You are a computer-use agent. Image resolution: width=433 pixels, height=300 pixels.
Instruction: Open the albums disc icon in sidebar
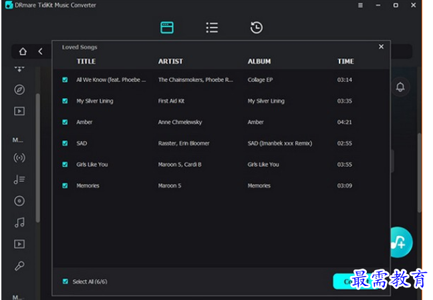[19, 201]
